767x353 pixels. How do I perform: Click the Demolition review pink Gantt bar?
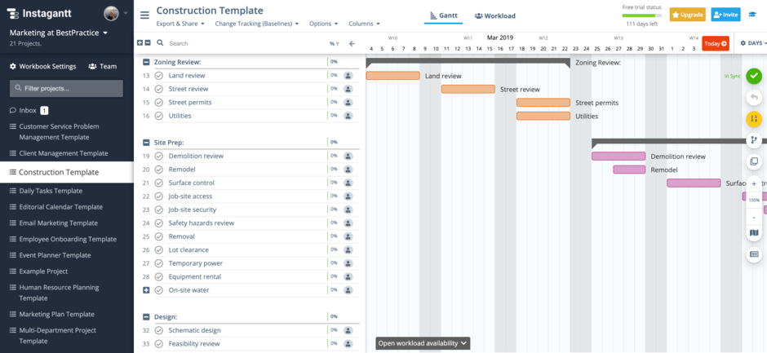[618, 156]
